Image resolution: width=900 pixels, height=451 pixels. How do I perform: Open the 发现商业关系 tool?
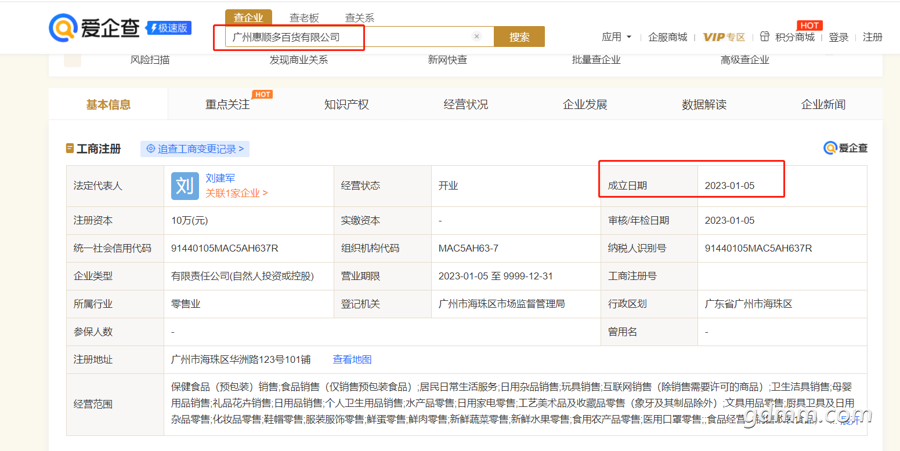(x=299, y=60)
